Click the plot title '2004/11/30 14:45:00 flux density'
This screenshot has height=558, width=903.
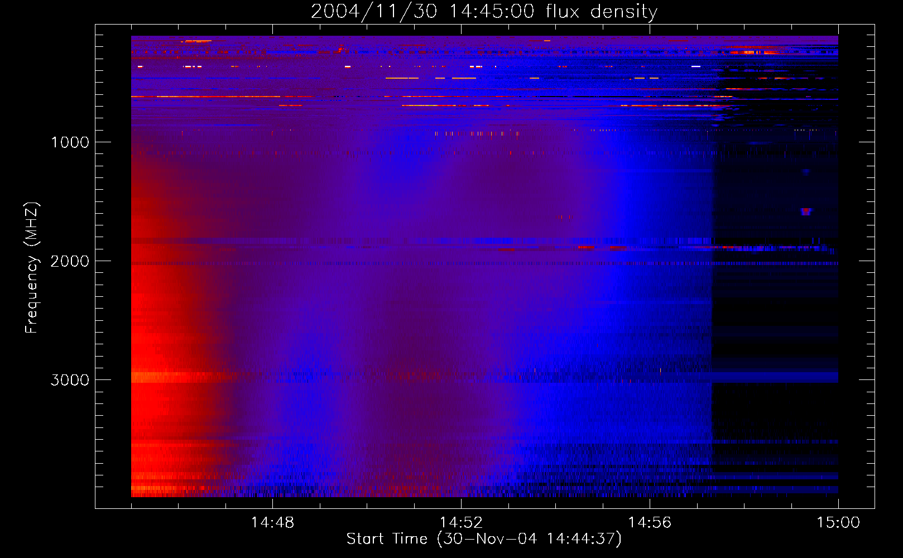coord(484,12)
